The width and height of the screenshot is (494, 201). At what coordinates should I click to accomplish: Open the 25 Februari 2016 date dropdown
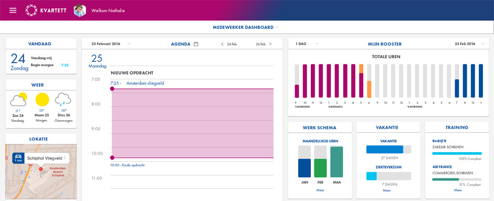(129, 44)
